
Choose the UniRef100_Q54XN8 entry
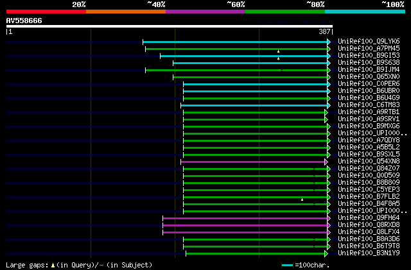point(369,162)
